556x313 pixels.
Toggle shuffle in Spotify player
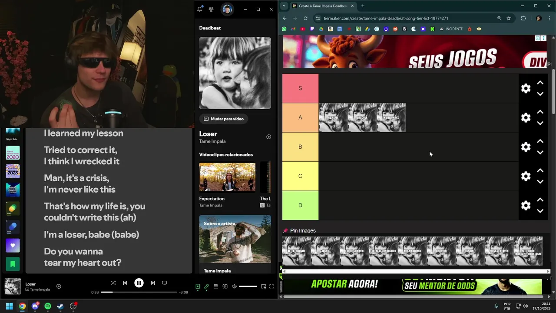coord(113,283)
